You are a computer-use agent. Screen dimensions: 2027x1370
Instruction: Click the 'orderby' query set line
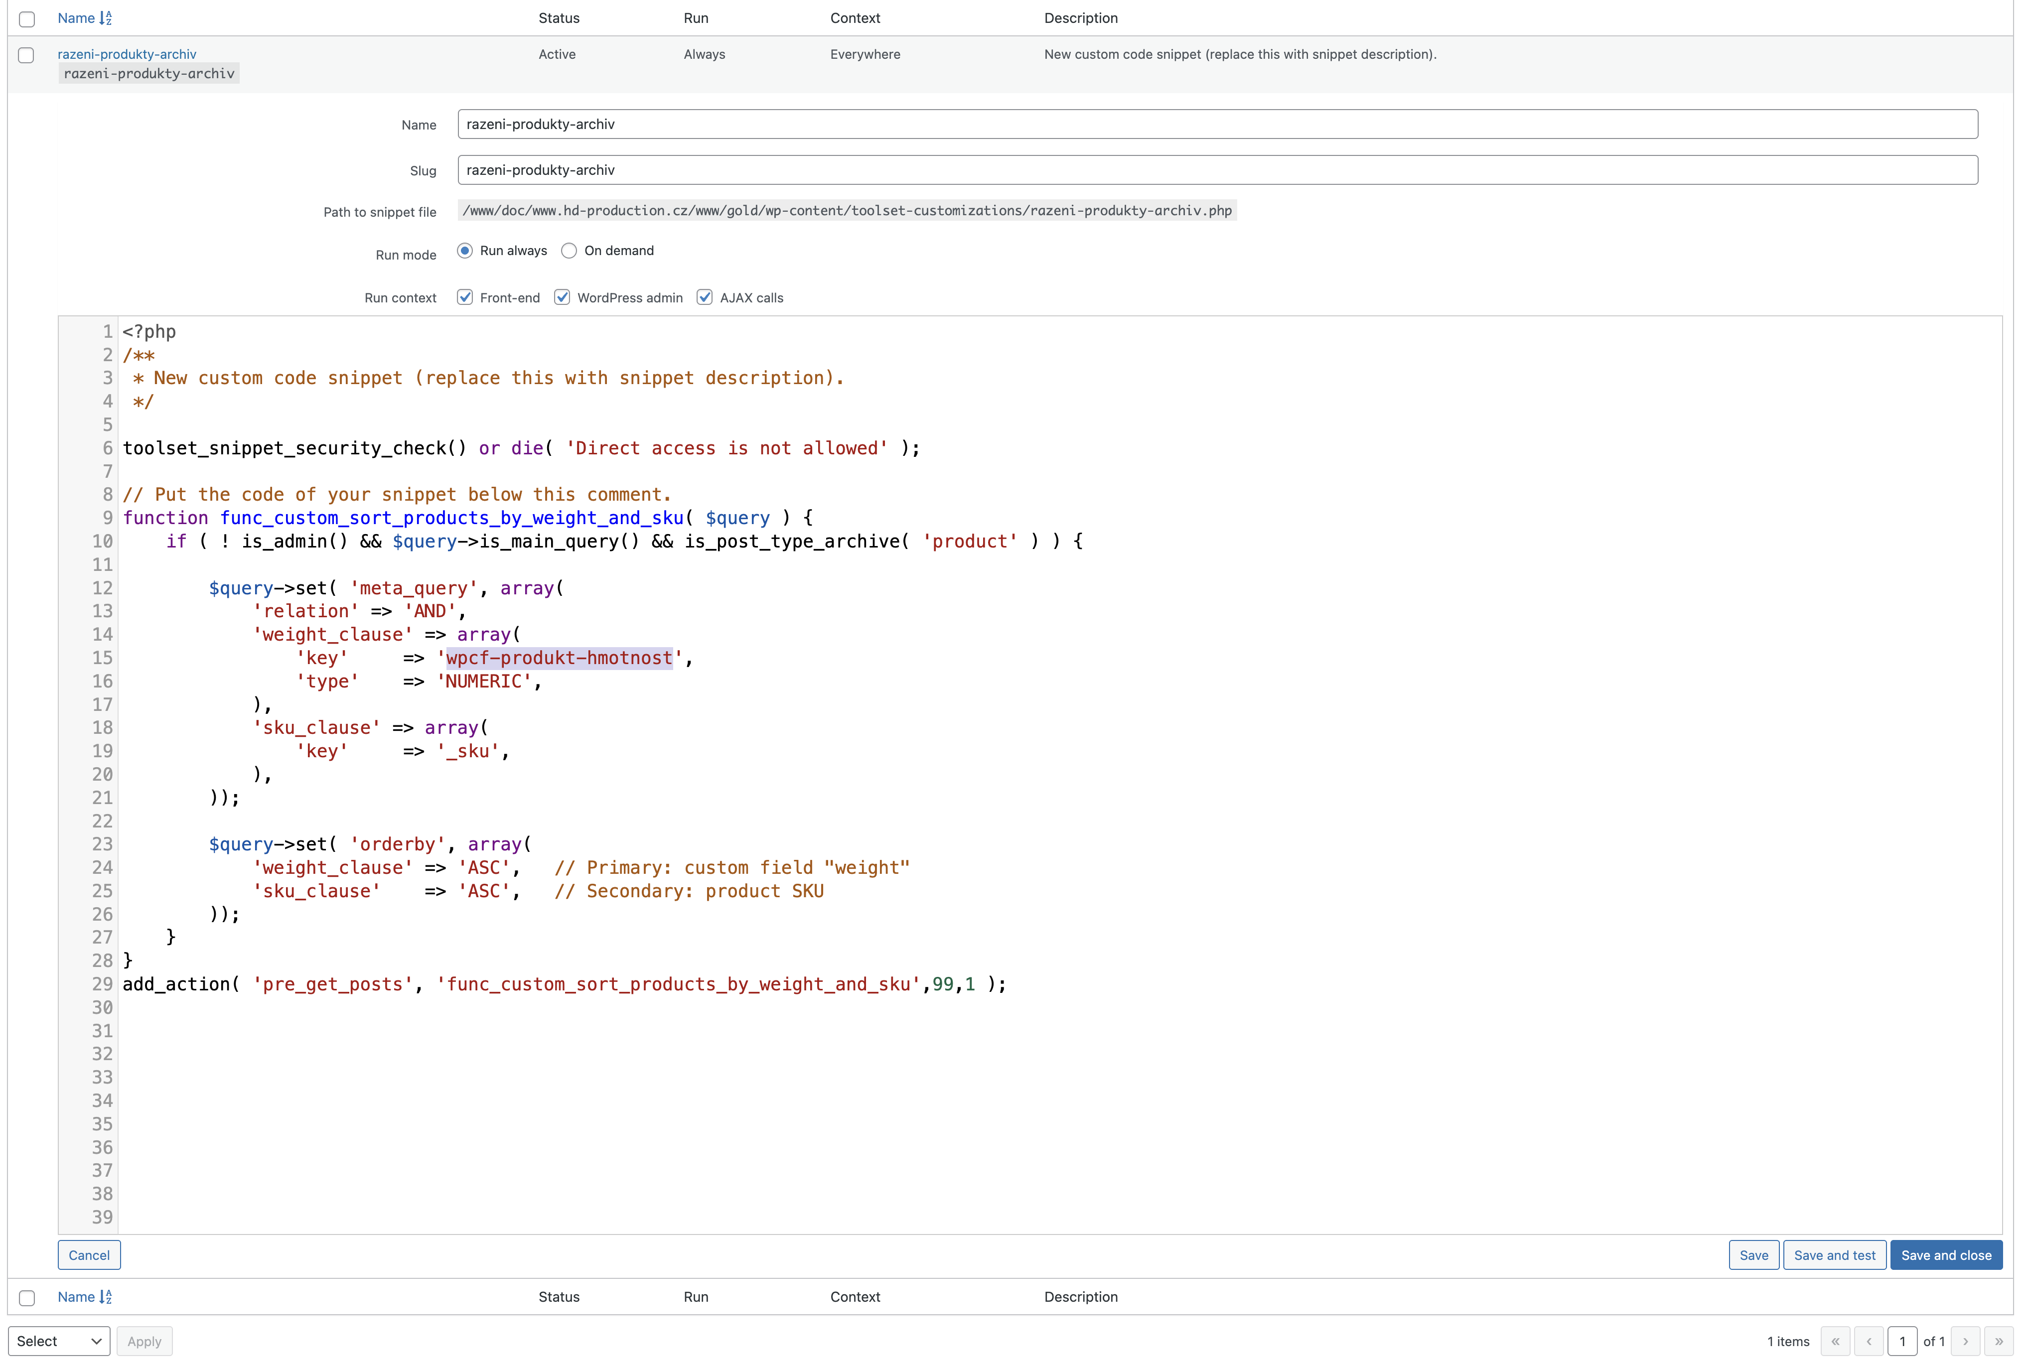tap(370, 844)
